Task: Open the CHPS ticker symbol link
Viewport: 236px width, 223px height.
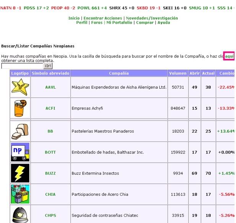Action: click(x=50, y=215)
